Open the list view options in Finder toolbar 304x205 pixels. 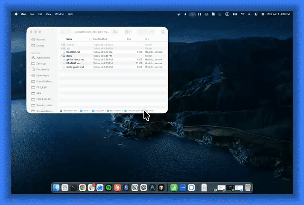[x=116, y=32]
